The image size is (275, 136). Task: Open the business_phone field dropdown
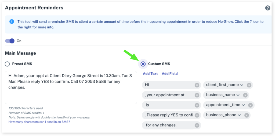(239, 115)
